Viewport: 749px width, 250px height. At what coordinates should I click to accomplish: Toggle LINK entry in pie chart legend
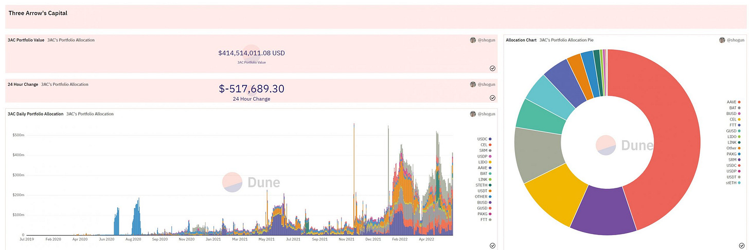[x=735, y=142]
